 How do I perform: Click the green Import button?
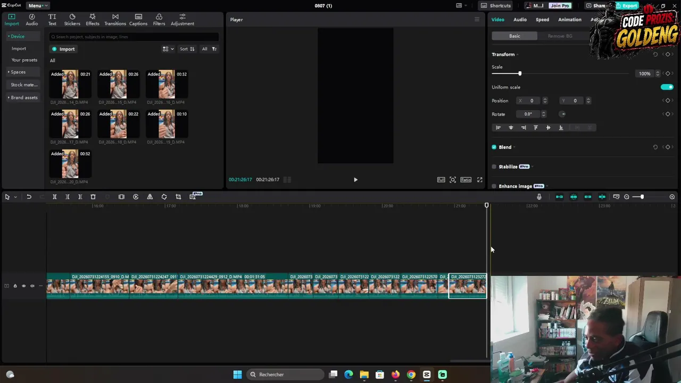64,49
